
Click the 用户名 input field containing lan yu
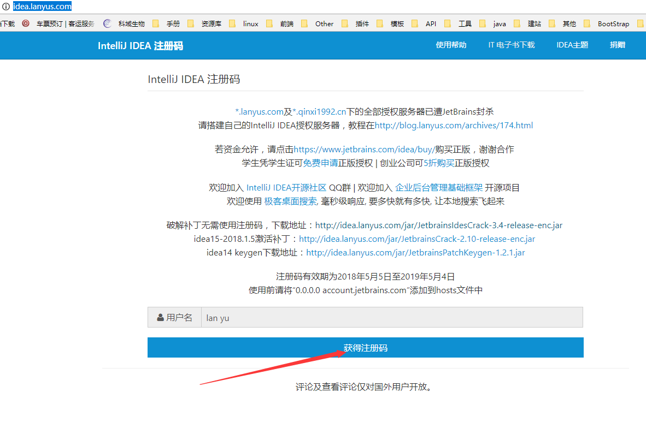coord(392,318)
